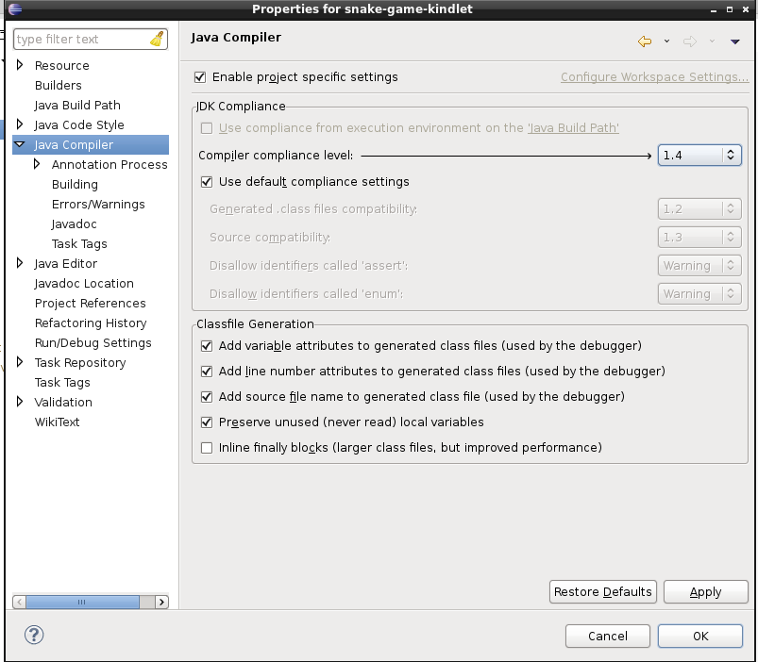Click the help question mark icon
Viewport: 758px width, 662px height.
(34, 635)
